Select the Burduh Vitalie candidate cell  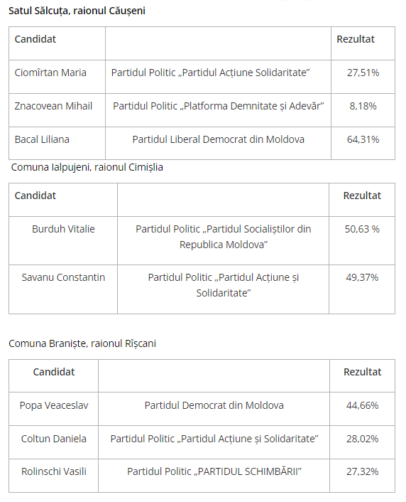(x=63, y=240)
